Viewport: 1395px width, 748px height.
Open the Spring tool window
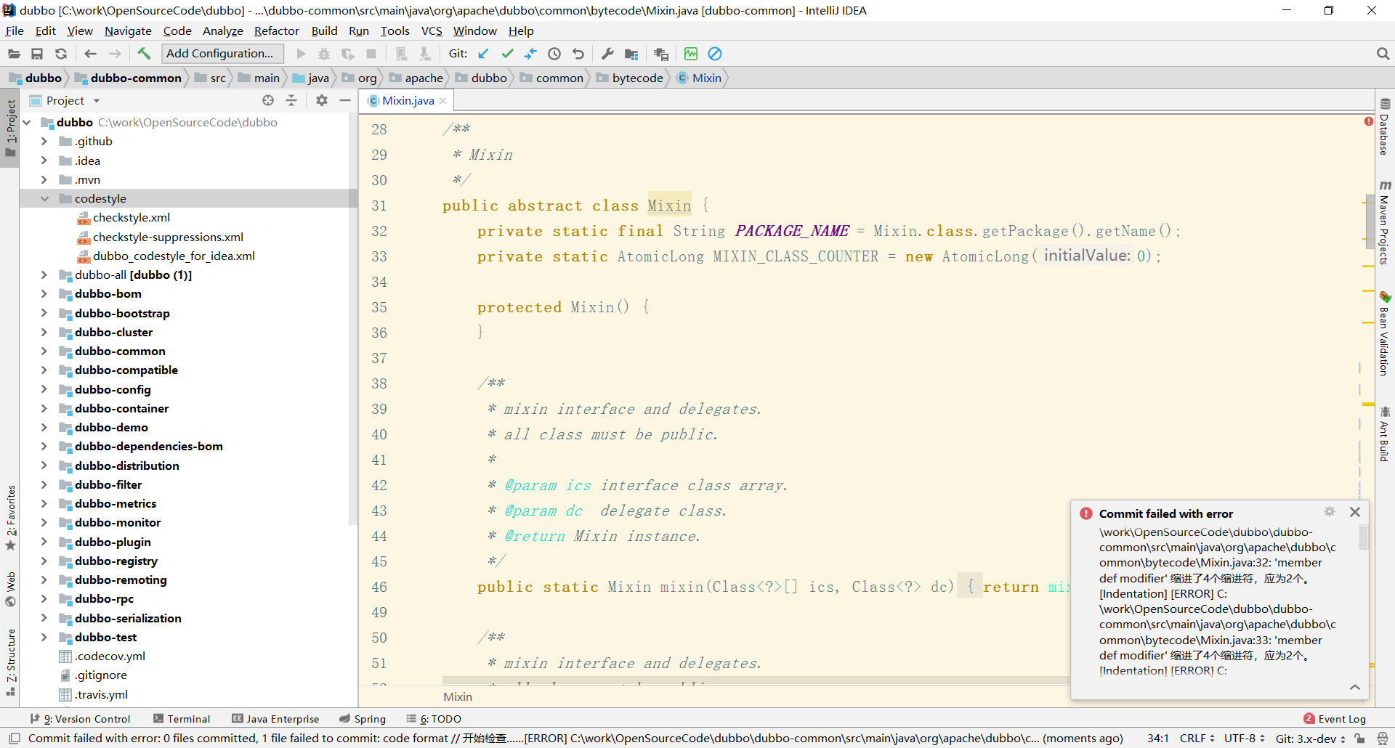(363, 719)
